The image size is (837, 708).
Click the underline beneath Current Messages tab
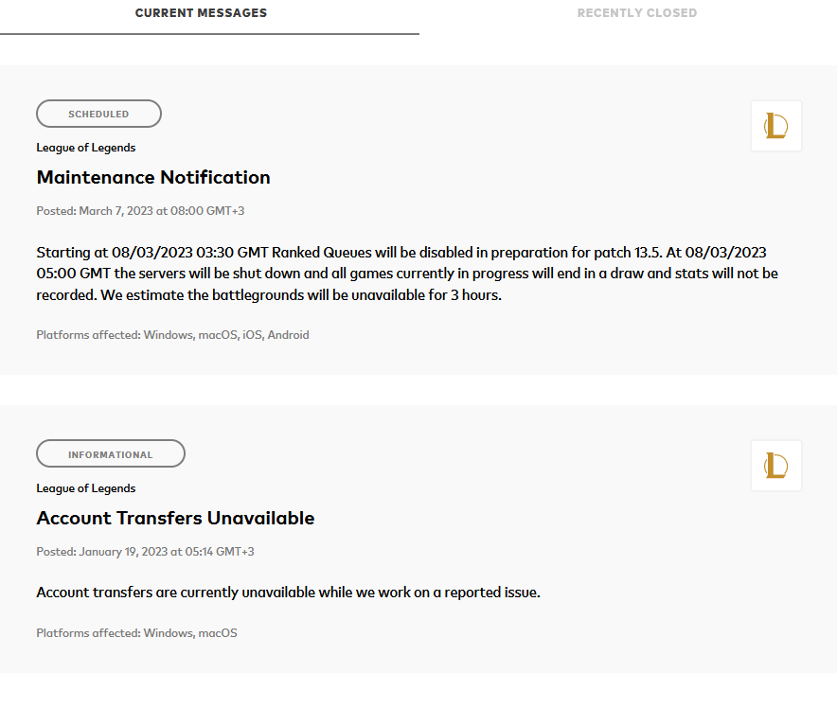point(209,34)
